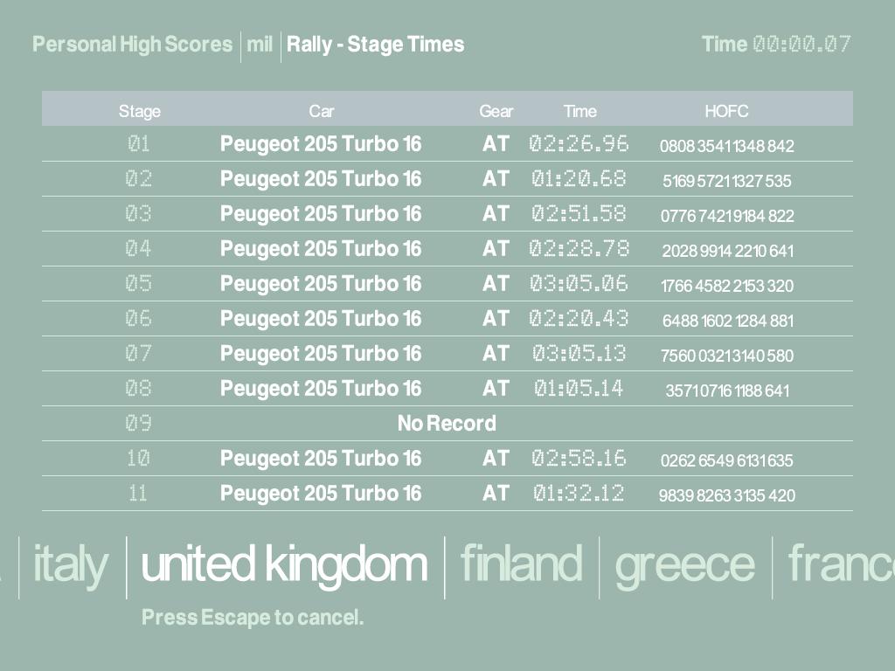Click the Press Escape to cancel hint

(253, 618)
